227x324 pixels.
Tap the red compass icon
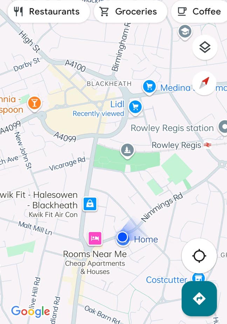point(205,83)
